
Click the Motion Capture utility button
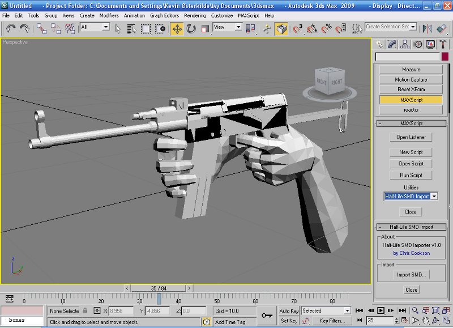tap(411, 80)
